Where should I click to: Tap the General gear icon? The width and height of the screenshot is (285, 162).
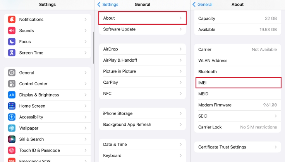(x=12, y=73)
